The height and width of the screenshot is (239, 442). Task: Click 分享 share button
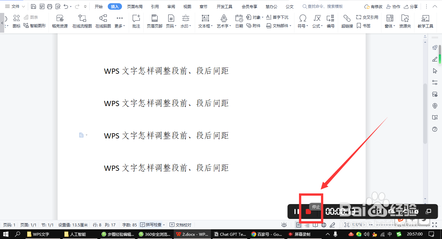click(411, 6)
